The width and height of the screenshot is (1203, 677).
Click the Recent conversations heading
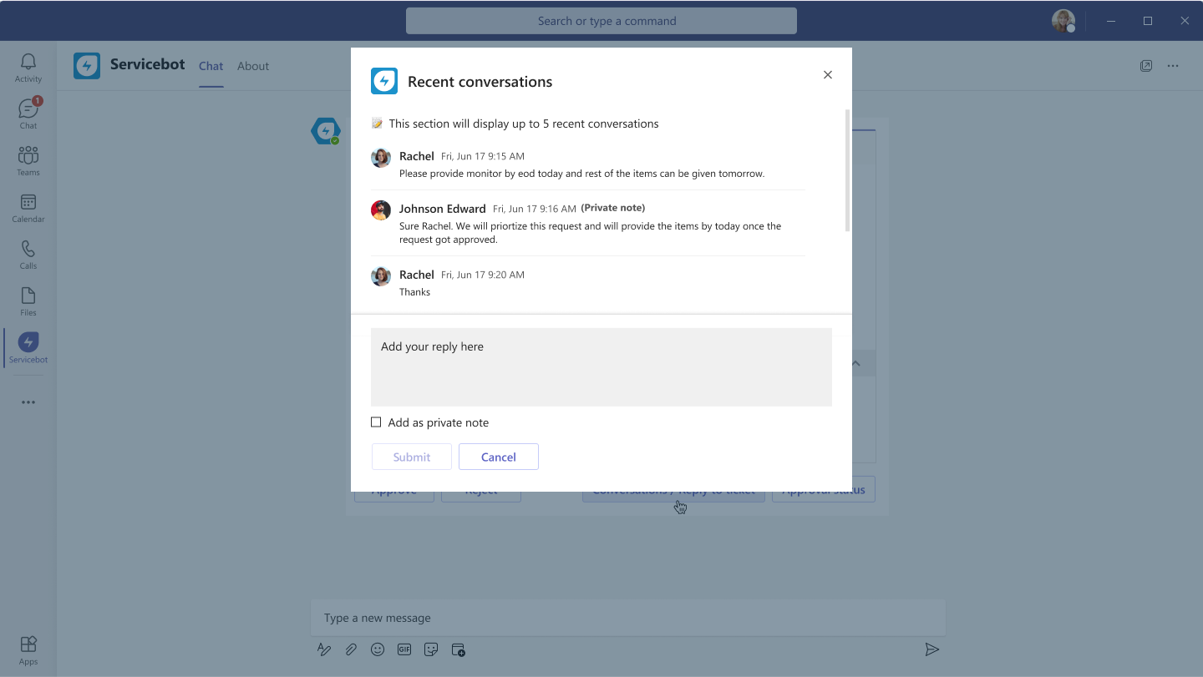(x=480, y=82)
